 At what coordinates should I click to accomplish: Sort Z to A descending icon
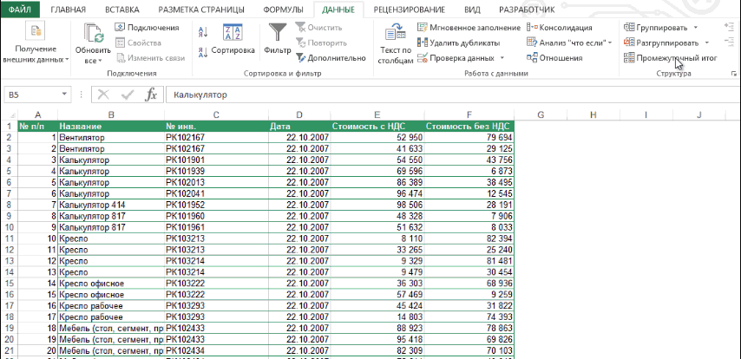point(203,52)
